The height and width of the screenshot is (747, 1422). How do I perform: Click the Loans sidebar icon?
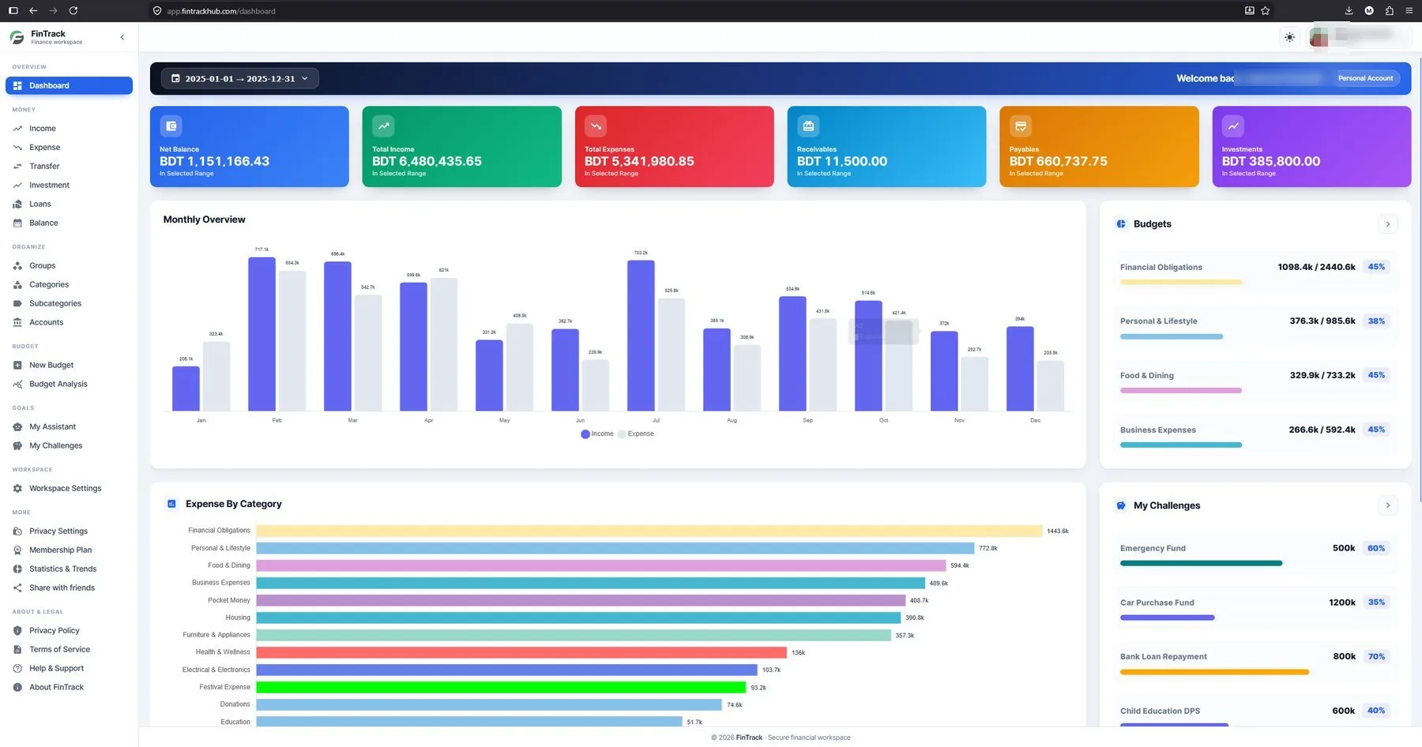[x=17, y=204]
